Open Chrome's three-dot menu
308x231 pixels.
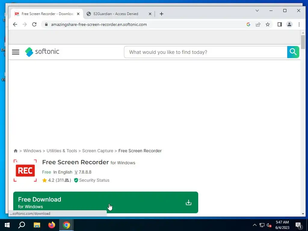coord(299,24)
